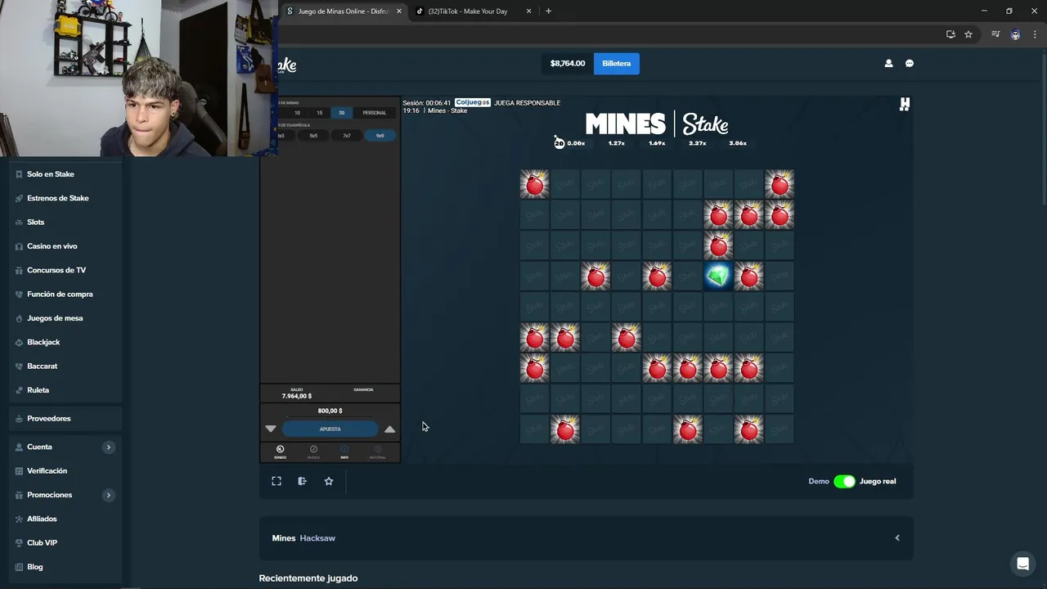Image resolution: width=1047 pixels, height=589 pixels.
Task: Open Chrome's three-dot menu
Action: tap(1035, 34)
